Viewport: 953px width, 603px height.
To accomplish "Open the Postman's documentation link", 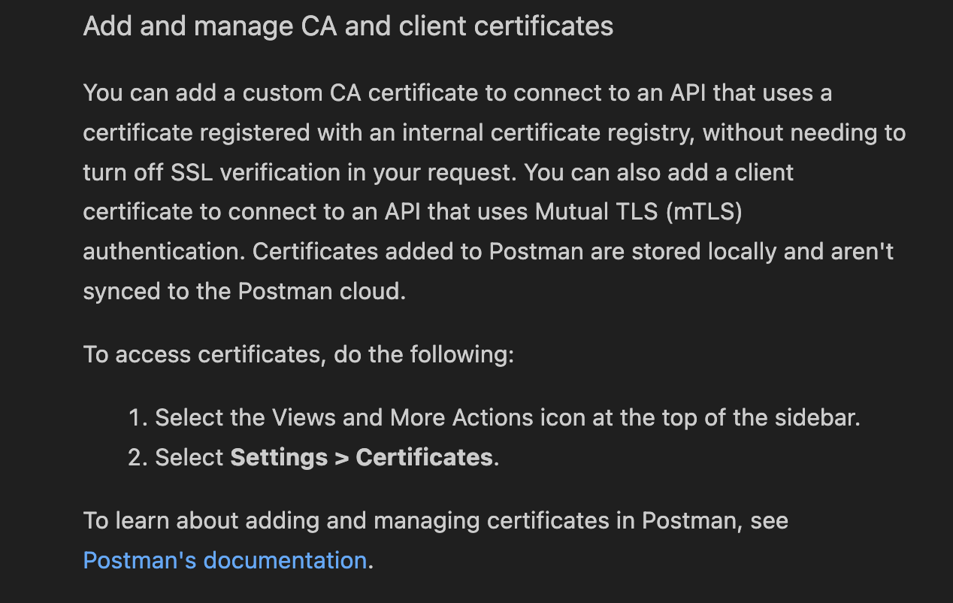I will click(x=225, y=560).
